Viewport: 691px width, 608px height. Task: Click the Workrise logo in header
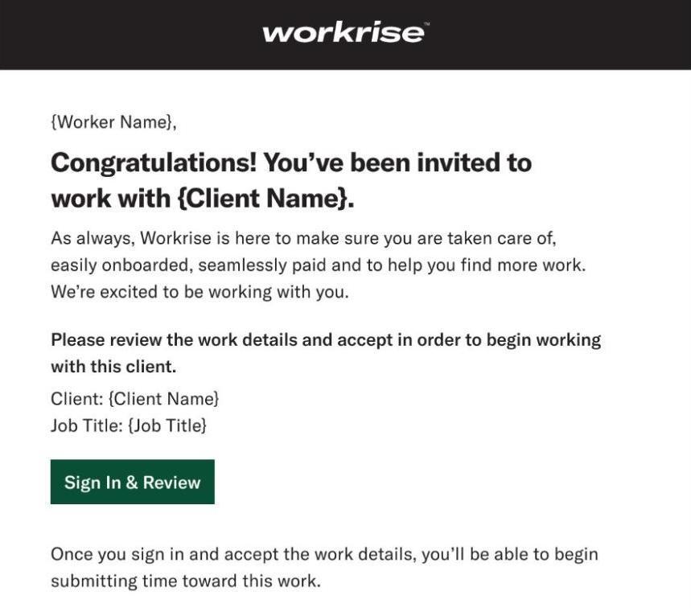click(343, 33)
